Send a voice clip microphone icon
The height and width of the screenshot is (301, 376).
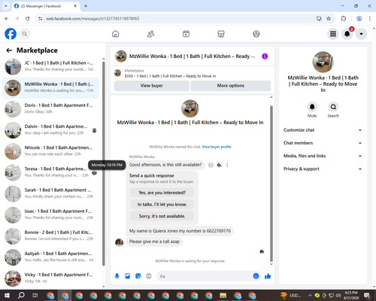click(x=117, y=276)
